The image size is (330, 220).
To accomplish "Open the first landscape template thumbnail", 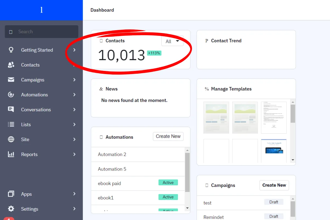I will pyautogui.click(x=216, y=118).
